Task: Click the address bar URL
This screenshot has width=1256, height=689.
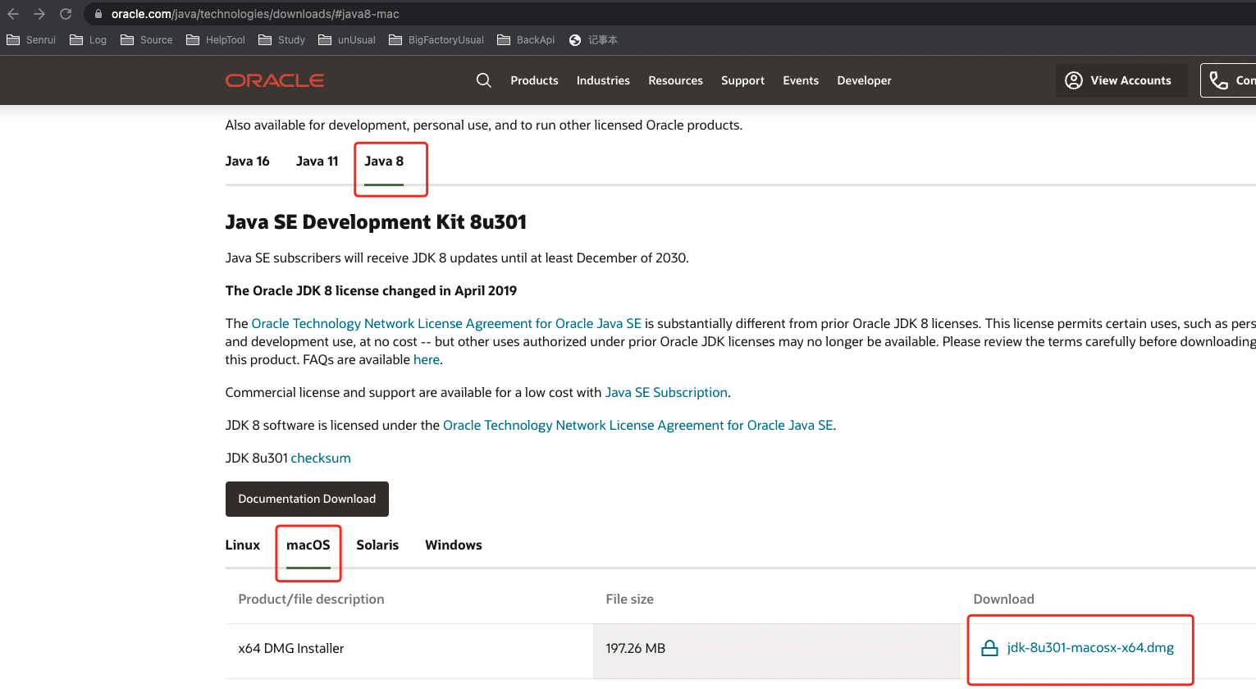Action: [255, 14]
